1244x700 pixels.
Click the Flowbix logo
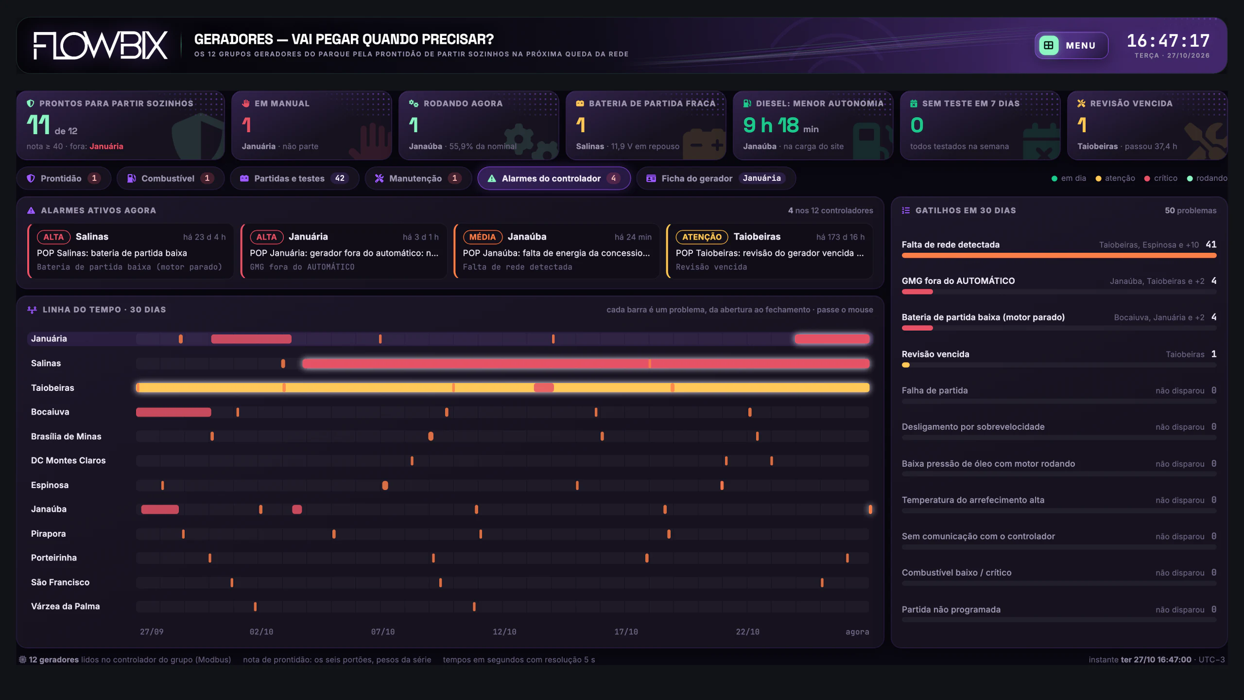[101, 45]
